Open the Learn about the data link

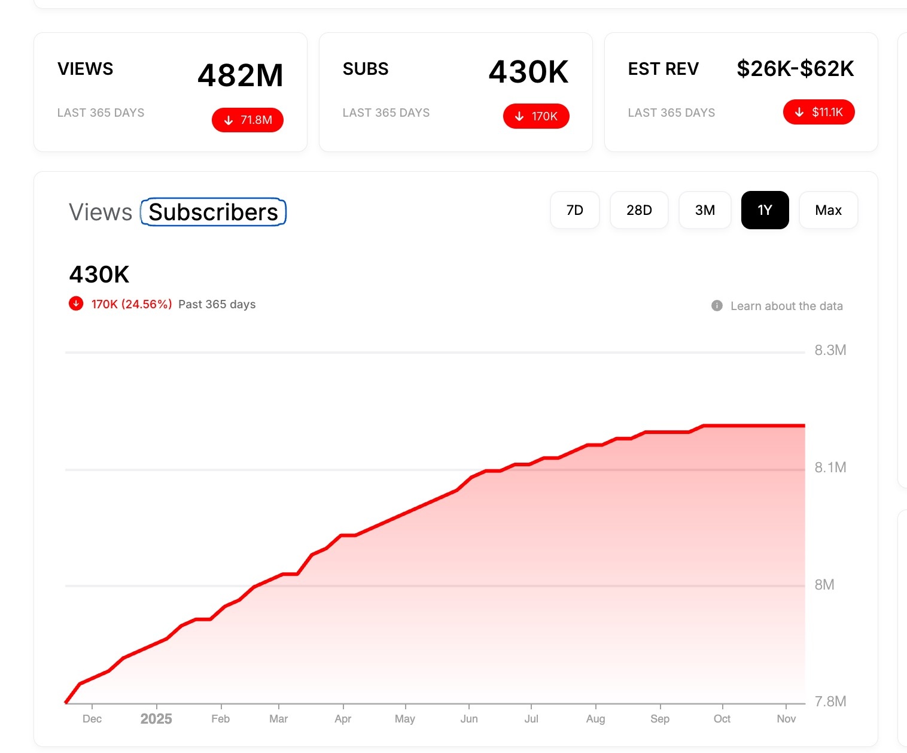786,306
